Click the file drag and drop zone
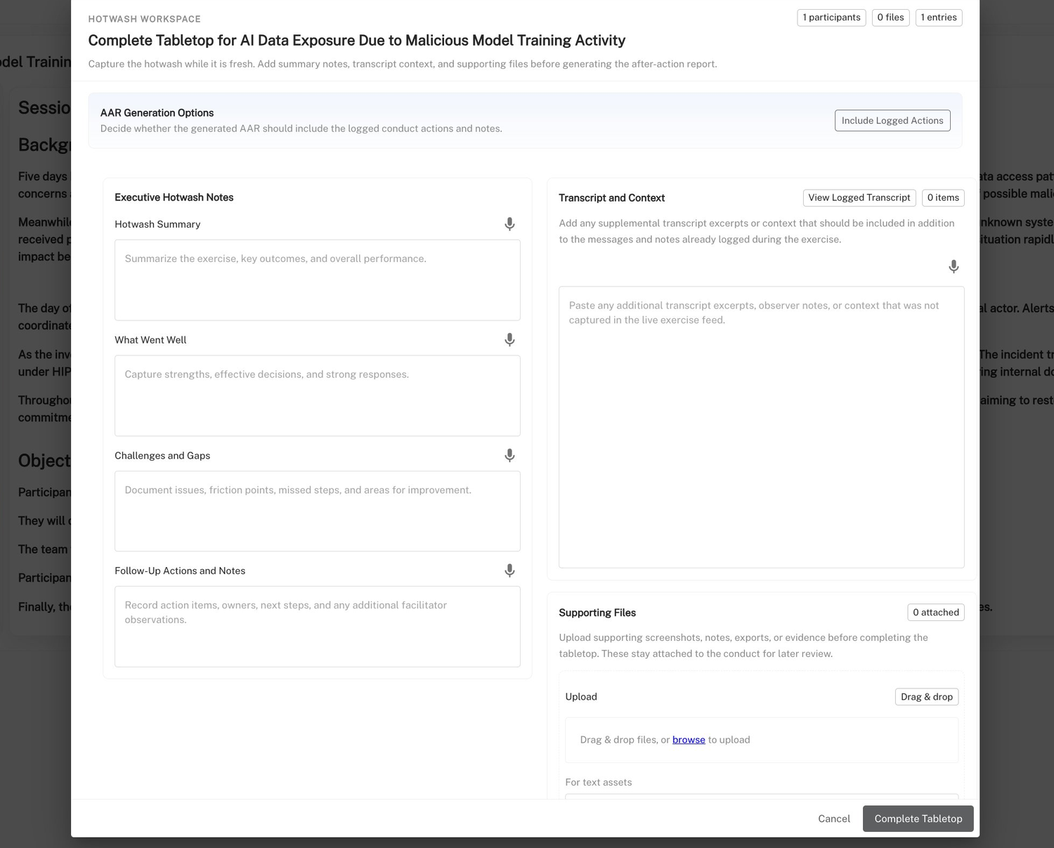This screenshot has width=1054, height=848. (x=762, y=740)
